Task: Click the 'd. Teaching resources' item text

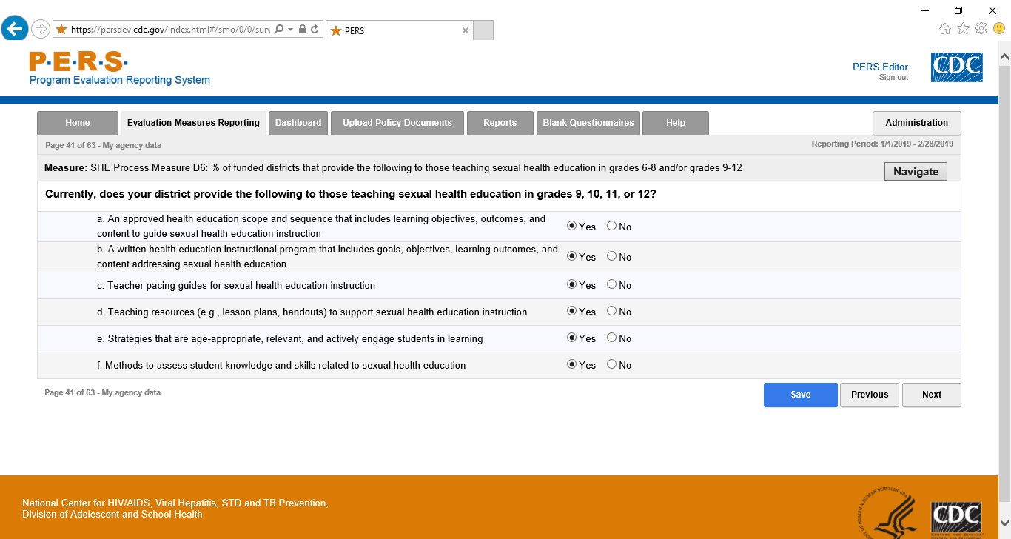Action: point(312,312)
